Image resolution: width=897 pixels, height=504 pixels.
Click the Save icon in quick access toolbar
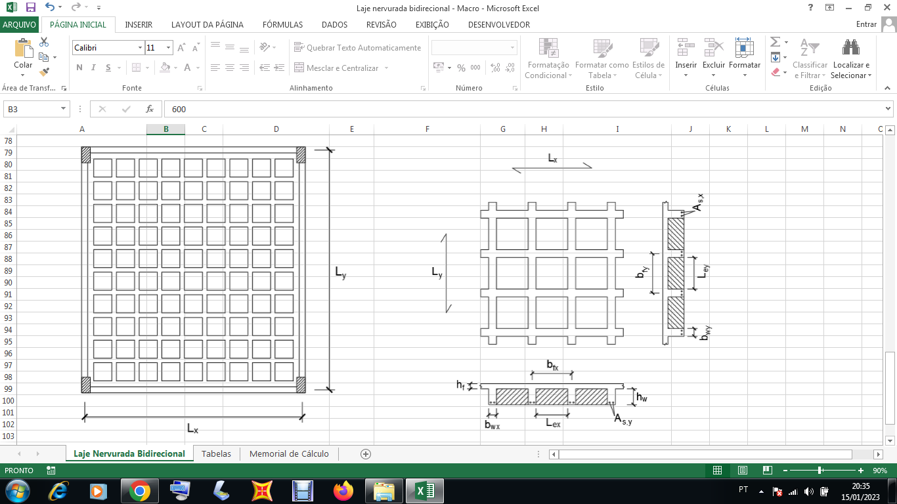pos(30,7)
